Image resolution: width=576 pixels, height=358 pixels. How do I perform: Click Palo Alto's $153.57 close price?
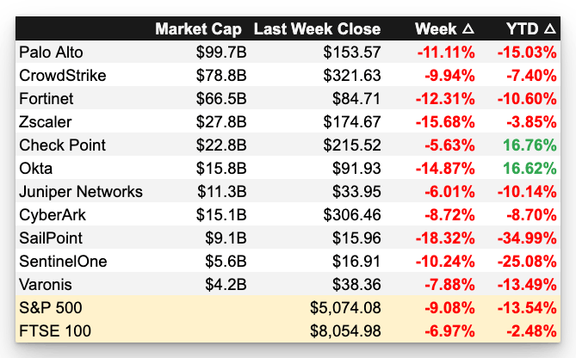(352, 52)
